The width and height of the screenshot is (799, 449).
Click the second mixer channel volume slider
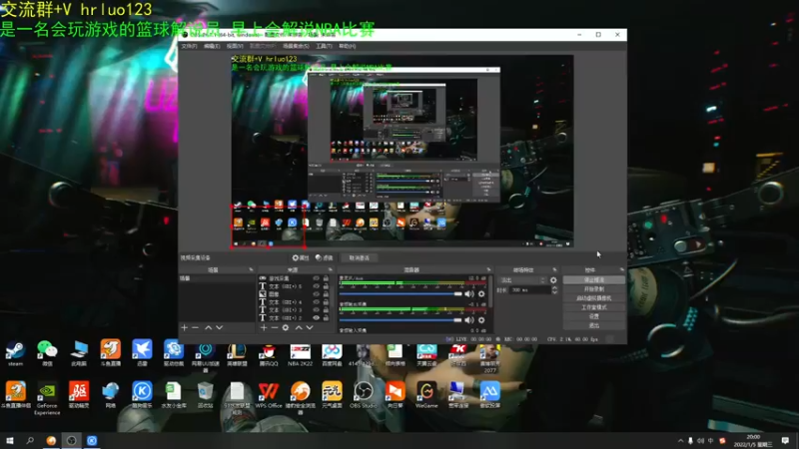(400, 320)
